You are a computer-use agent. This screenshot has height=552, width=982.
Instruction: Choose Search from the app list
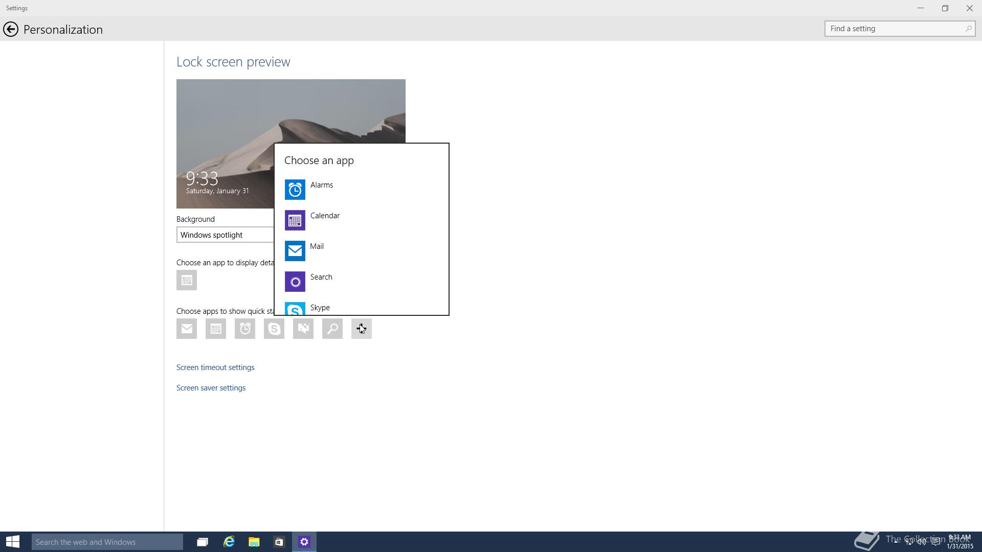(x=361, y=282)
